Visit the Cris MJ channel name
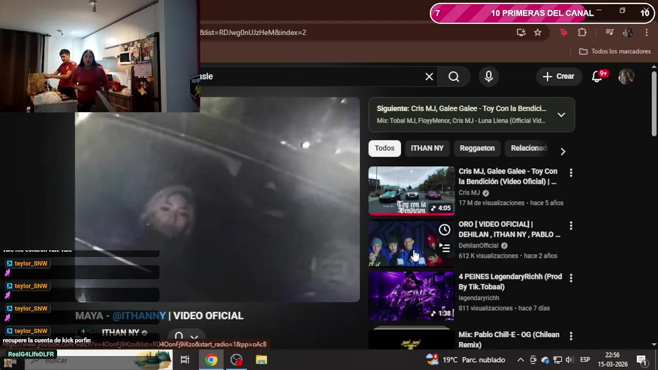658x370 pixels. coord(469,193)
